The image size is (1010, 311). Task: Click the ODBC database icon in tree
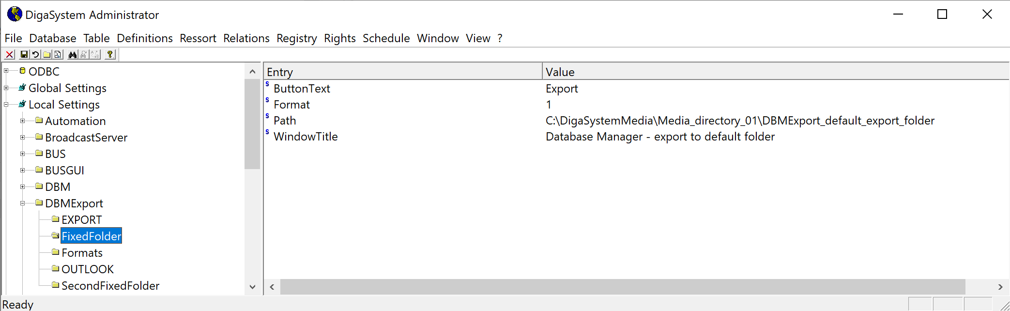click(22, 71)
